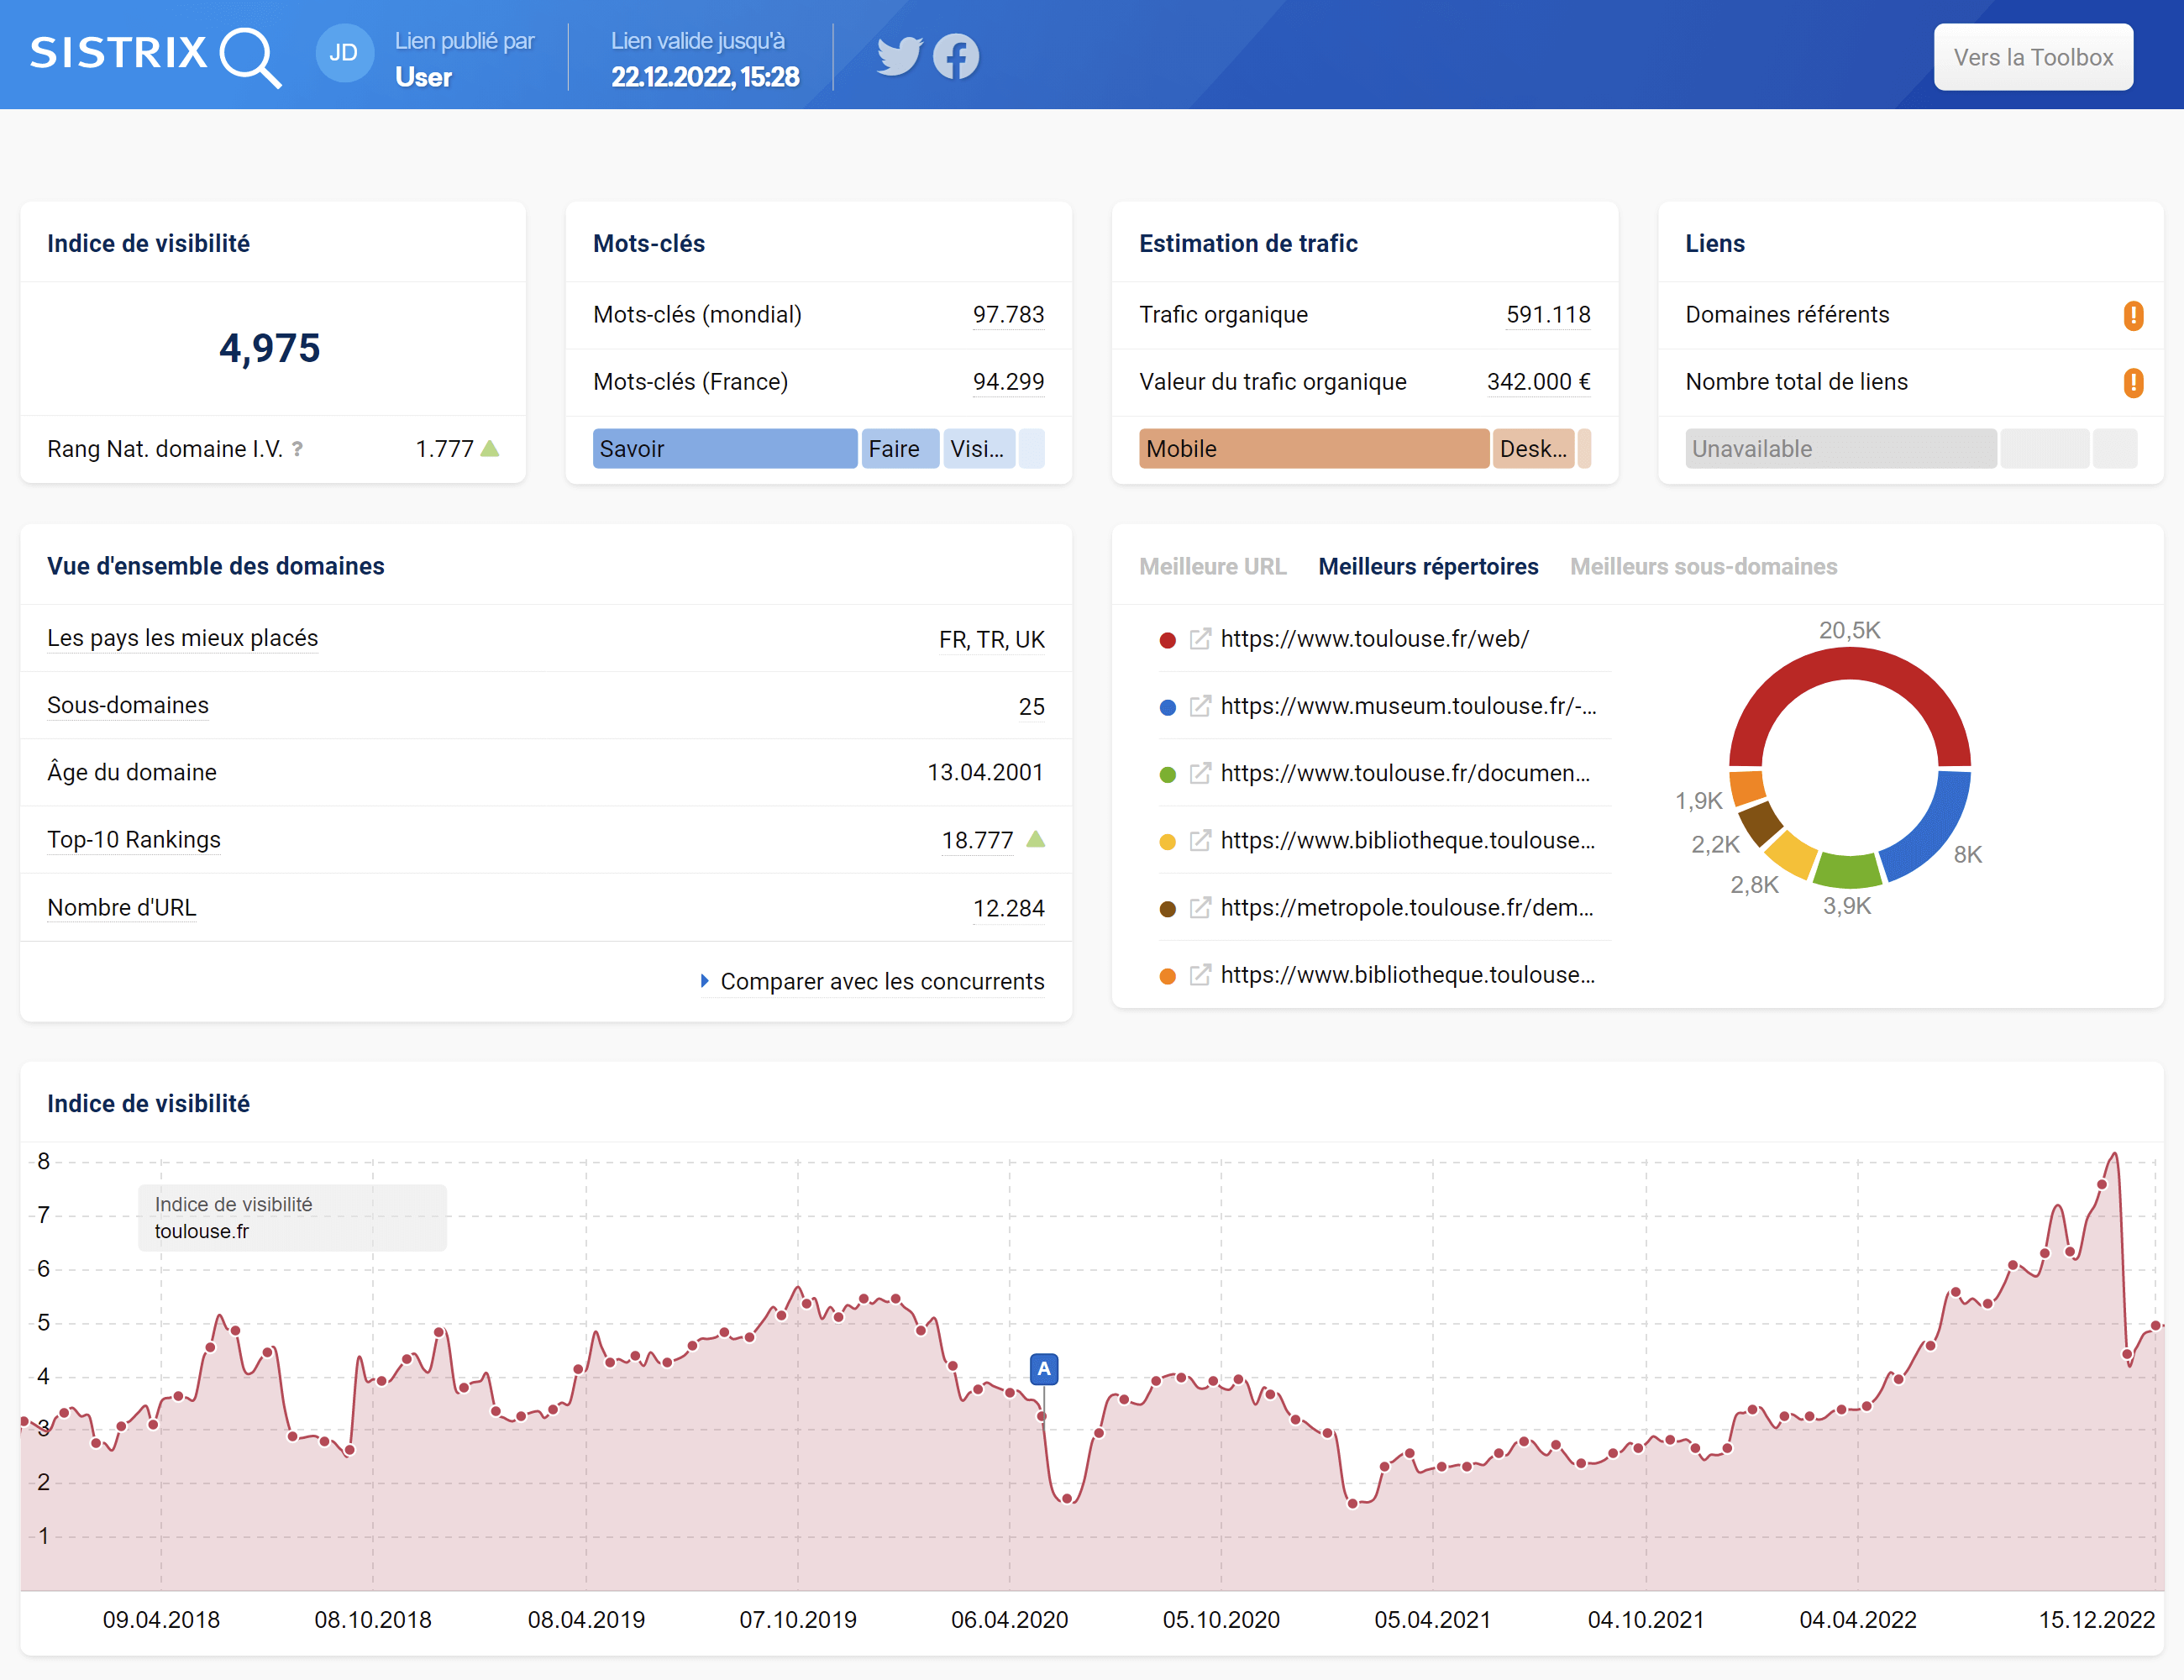Click the Domaines référents label
This screenshot has height=1680, width=2184.
click(x=1787, y=315)
